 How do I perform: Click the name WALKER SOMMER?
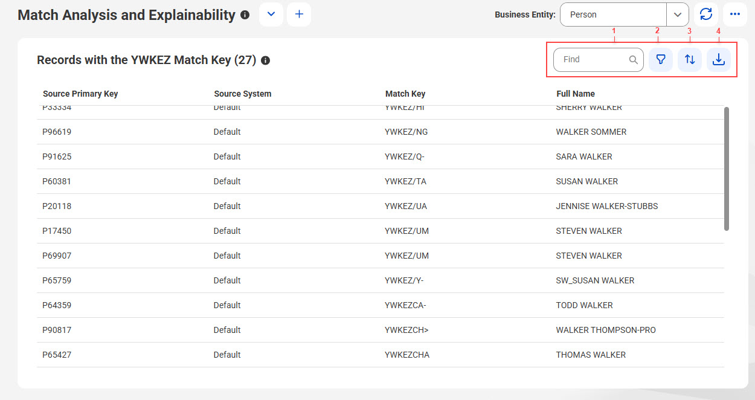(x=591, y=132)
